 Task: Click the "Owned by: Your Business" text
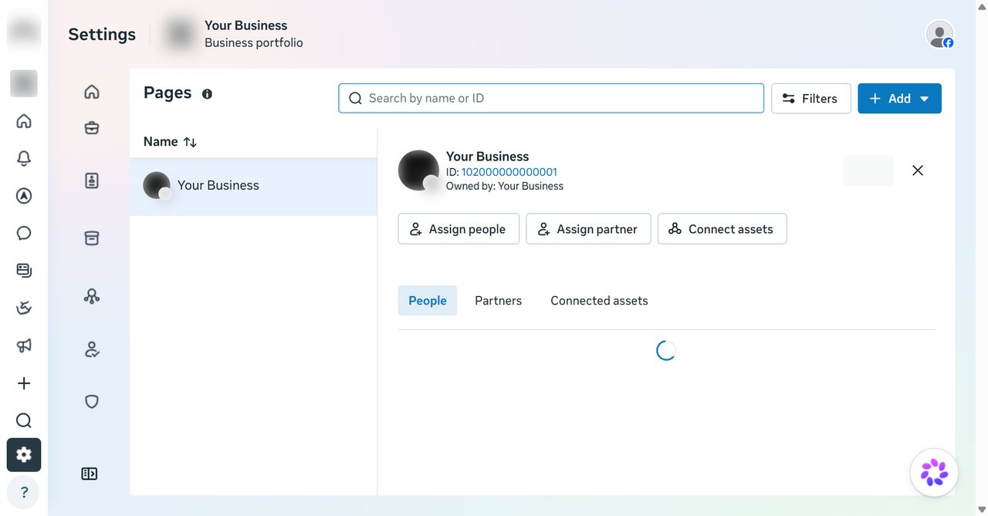(x=505, y=186)
